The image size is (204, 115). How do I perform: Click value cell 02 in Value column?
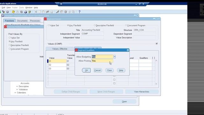[x=57, y=65]
